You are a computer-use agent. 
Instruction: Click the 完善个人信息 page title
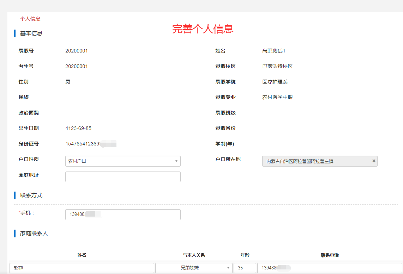point(203,29)
